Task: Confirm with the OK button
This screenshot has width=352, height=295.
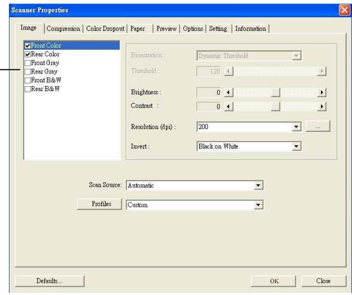Action: [x=273, y=281]
